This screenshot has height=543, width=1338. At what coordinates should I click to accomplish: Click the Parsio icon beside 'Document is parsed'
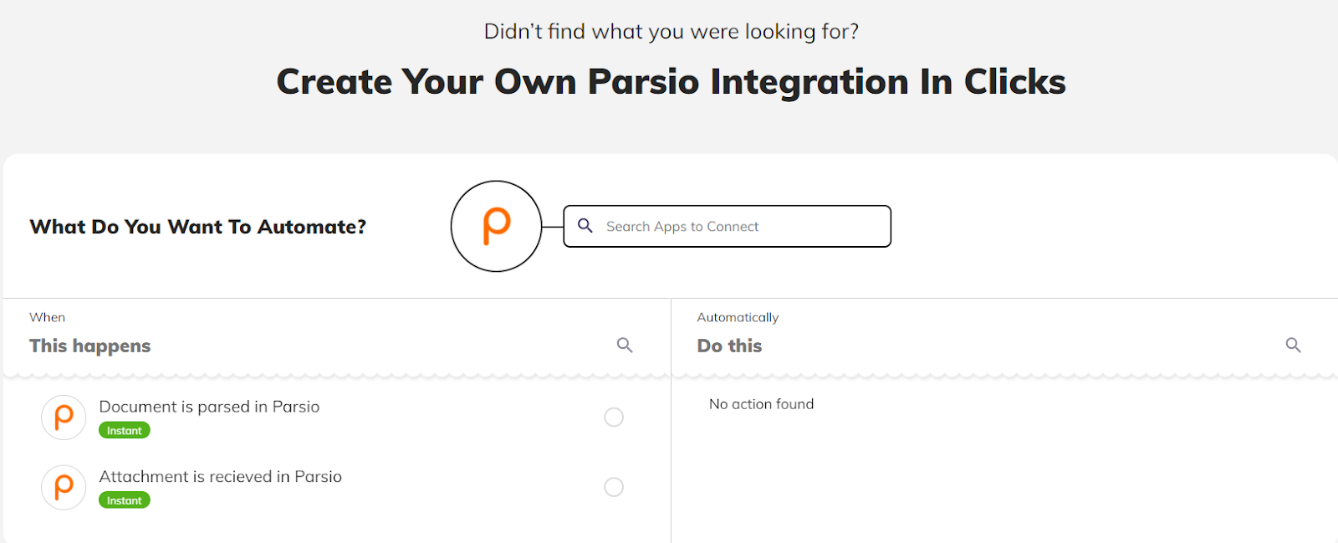click(64, 417)
